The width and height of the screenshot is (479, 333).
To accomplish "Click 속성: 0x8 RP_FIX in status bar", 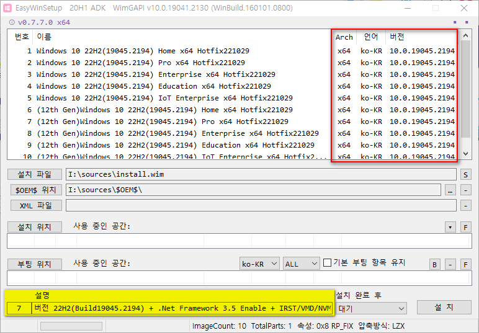I will (325, 326).
